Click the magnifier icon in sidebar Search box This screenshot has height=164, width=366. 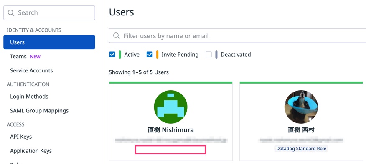click(x=11, y=13)
